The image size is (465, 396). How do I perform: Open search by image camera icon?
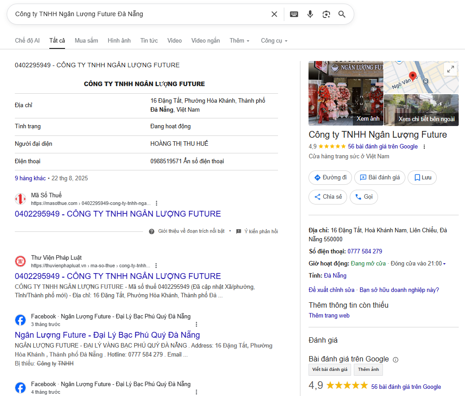coord(326,14)
